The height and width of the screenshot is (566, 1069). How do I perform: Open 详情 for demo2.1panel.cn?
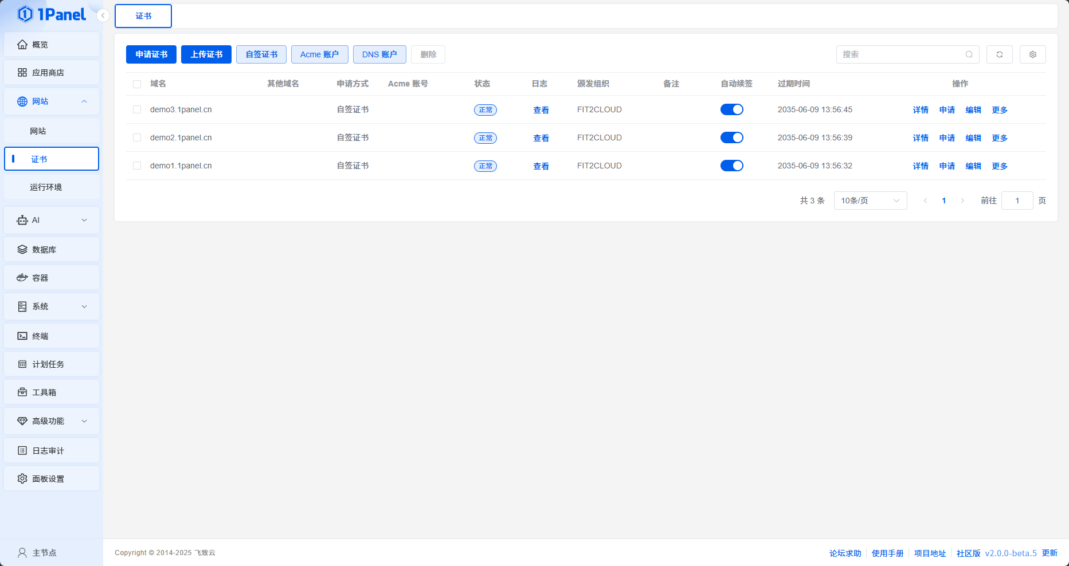[x=921, y=138]
